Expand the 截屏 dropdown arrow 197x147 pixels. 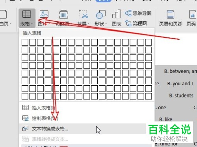89,24
